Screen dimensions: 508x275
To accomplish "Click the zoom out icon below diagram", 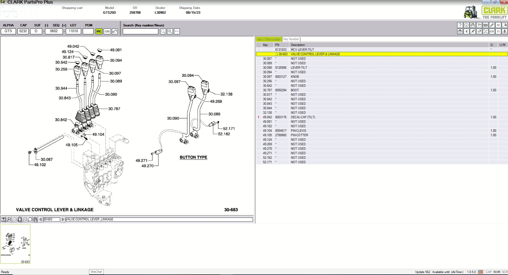I will [14, 219].
